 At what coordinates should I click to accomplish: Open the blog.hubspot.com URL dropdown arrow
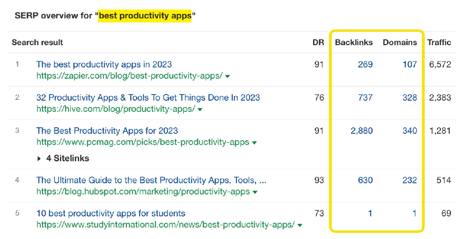click(x=255, y=192)
